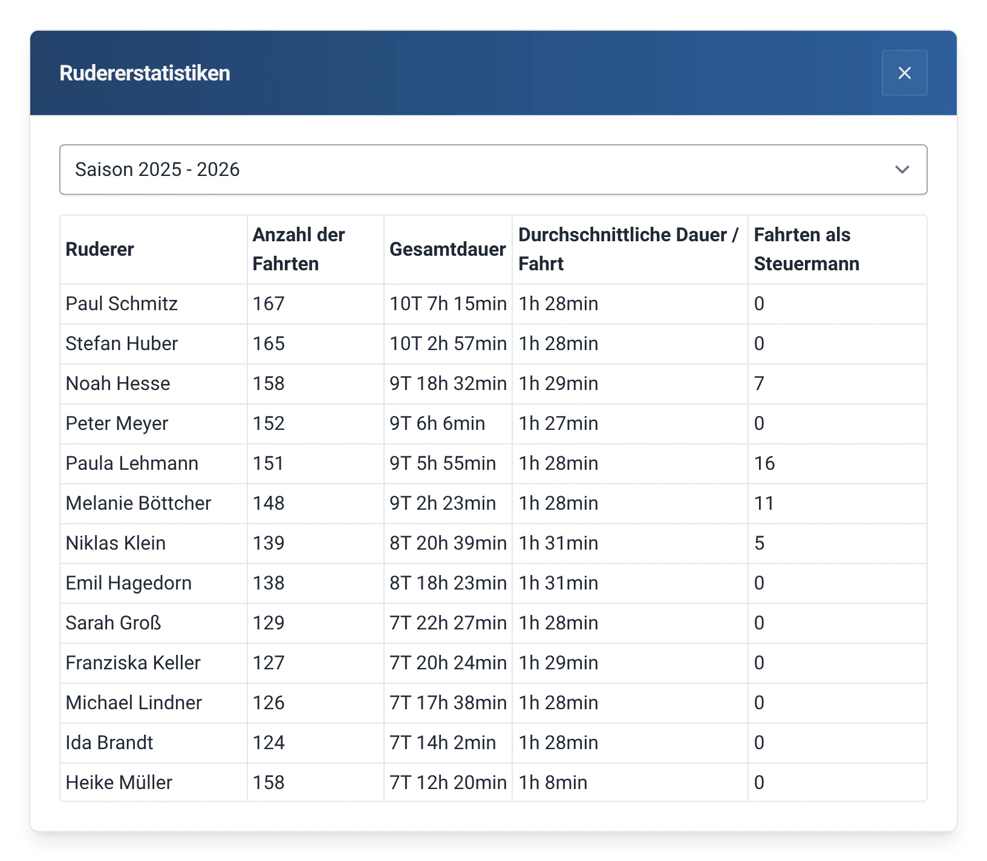The height and width of the screenshot is (861, 987).
Task: Select rower Heike Müller
Action: [119, 782]
